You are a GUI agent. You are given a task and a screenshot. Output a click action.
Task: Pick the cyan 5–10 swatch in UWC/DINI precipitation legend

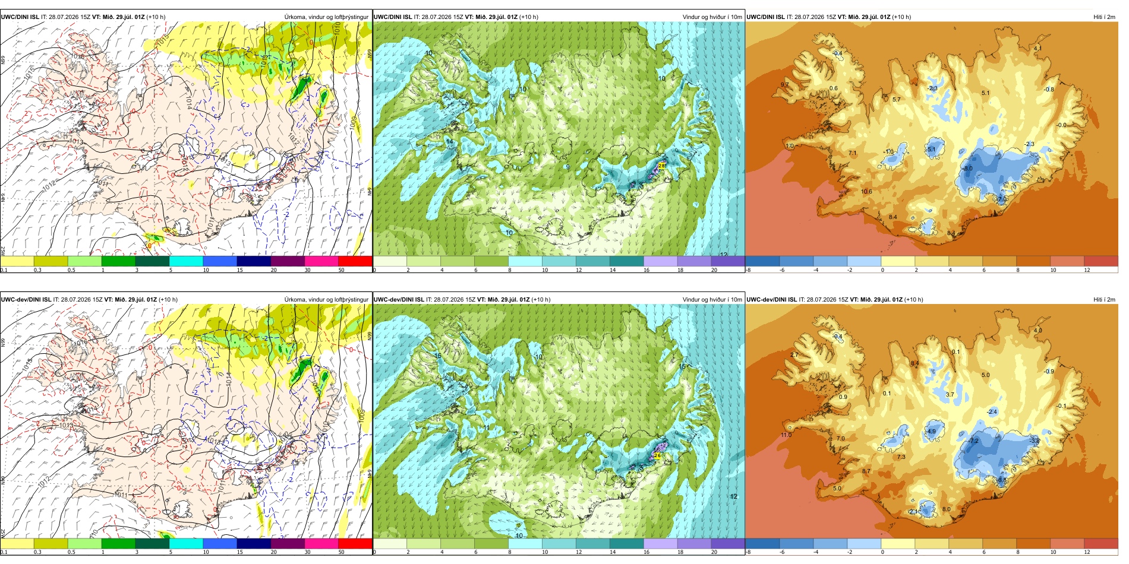pyautogui.click(x=186, y=261)
